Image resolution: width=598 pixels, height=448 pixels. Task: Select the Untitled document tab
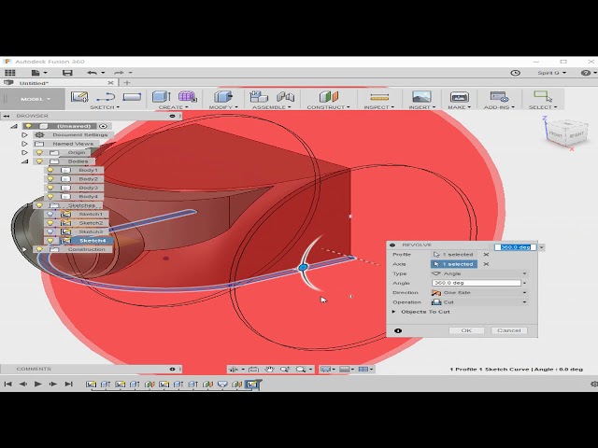(36, 83)
